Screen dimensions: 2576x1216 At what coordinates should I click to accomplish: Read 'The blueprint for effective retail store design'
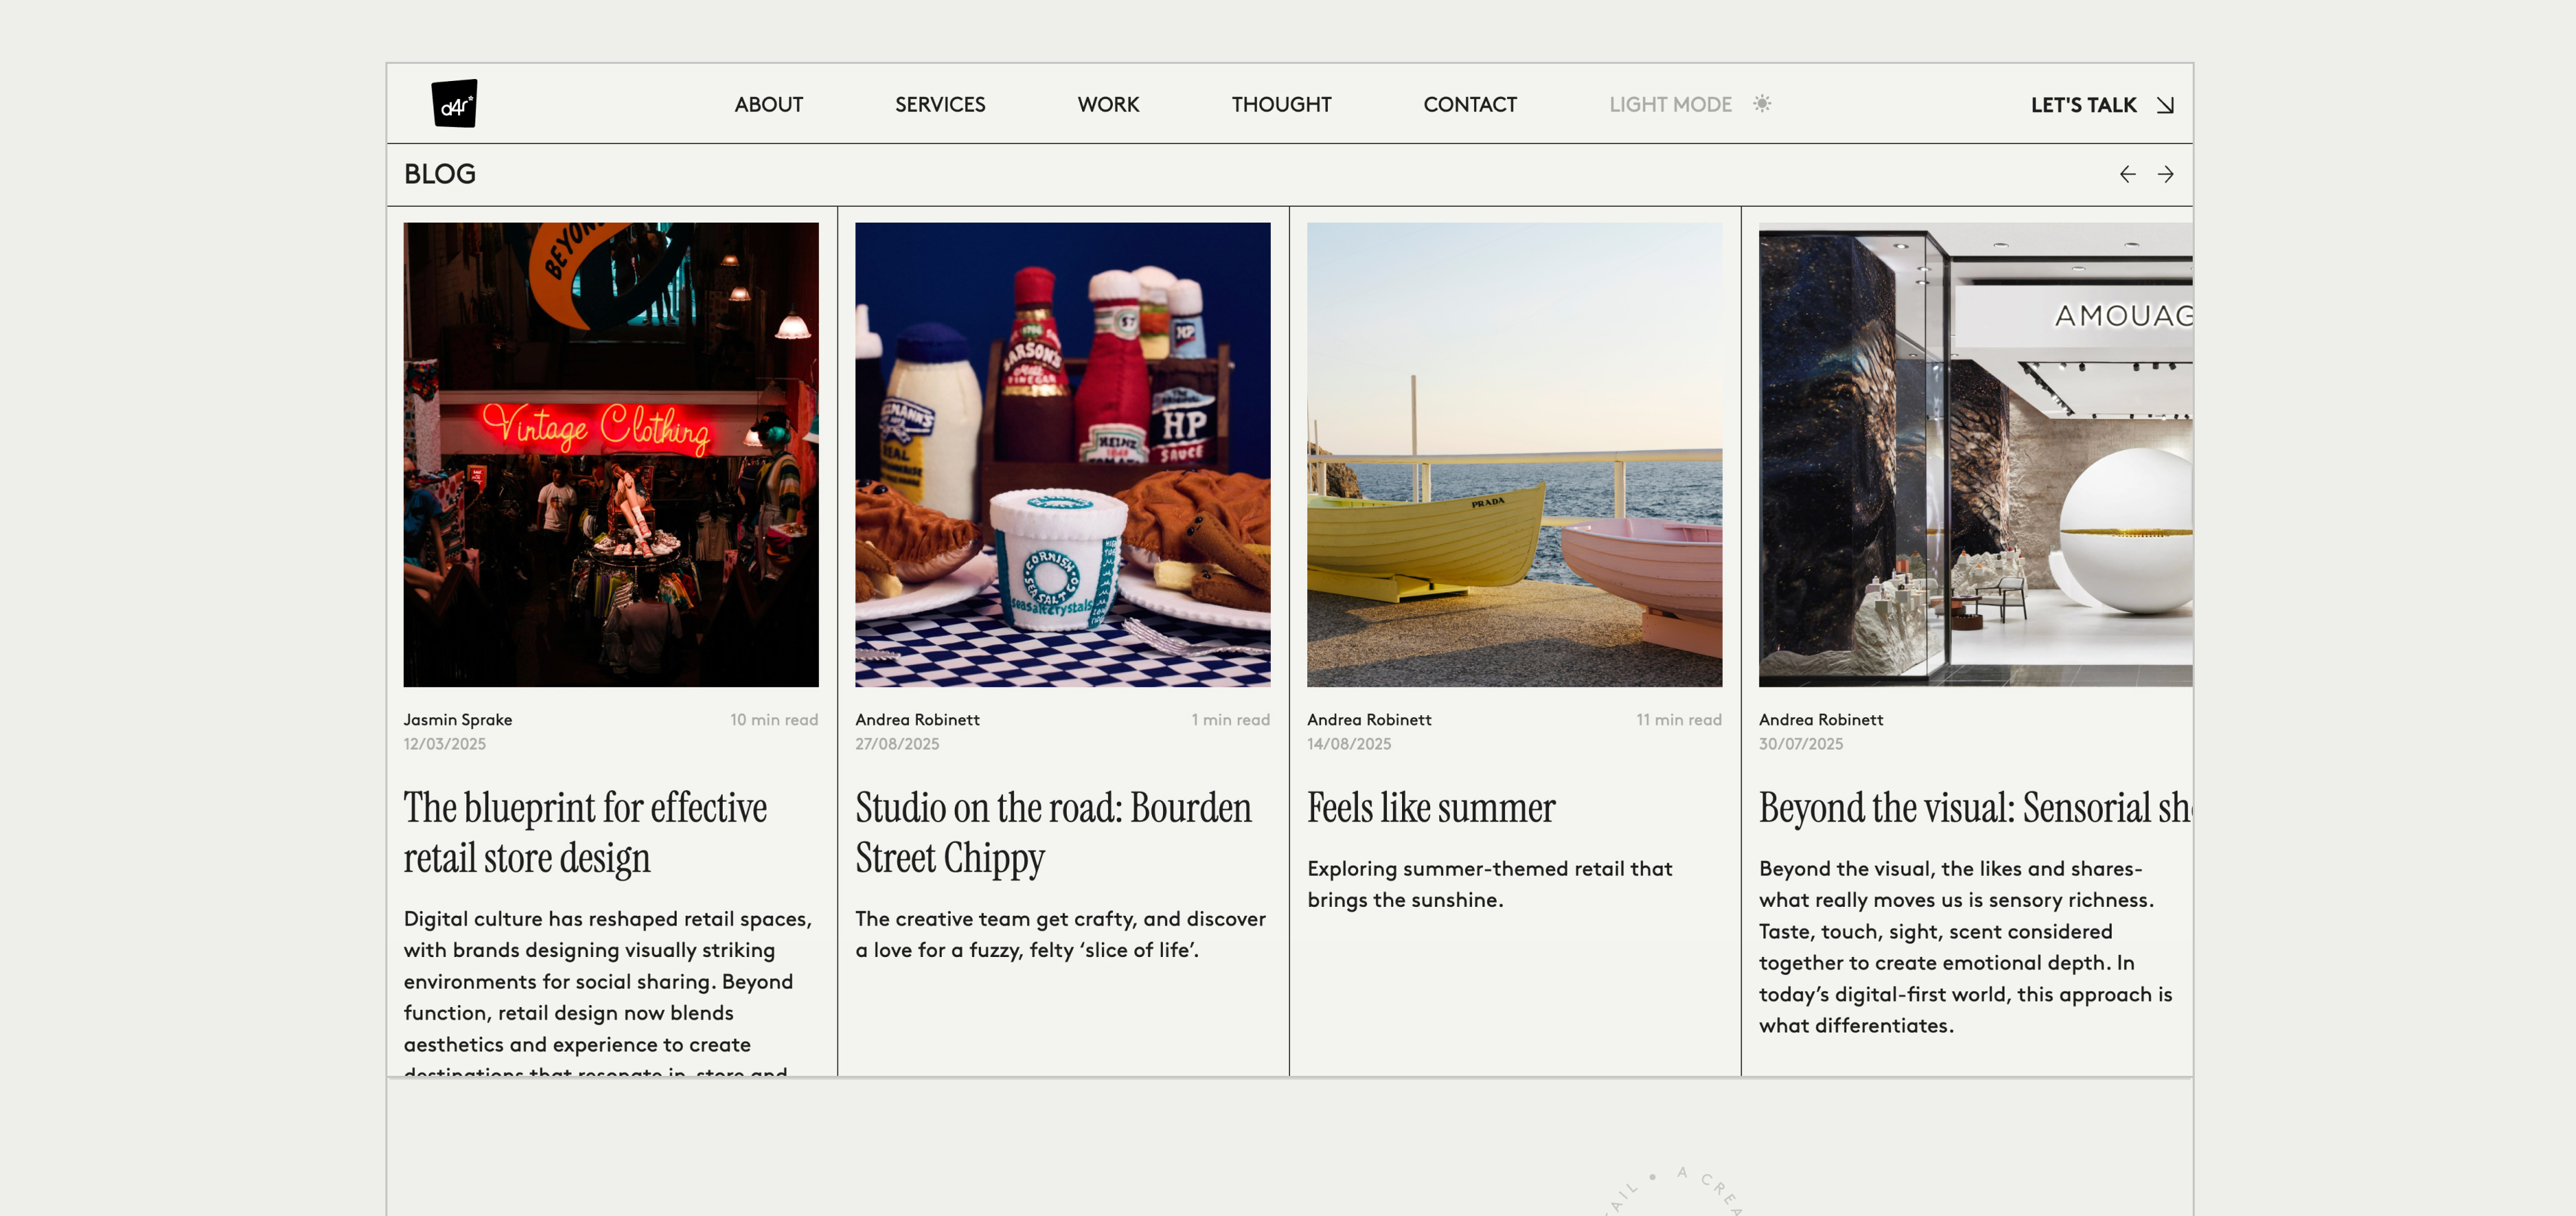click(585, 832)
